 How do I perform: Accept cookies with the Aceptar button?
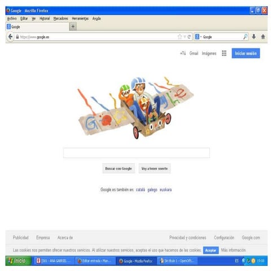(211, 250)
